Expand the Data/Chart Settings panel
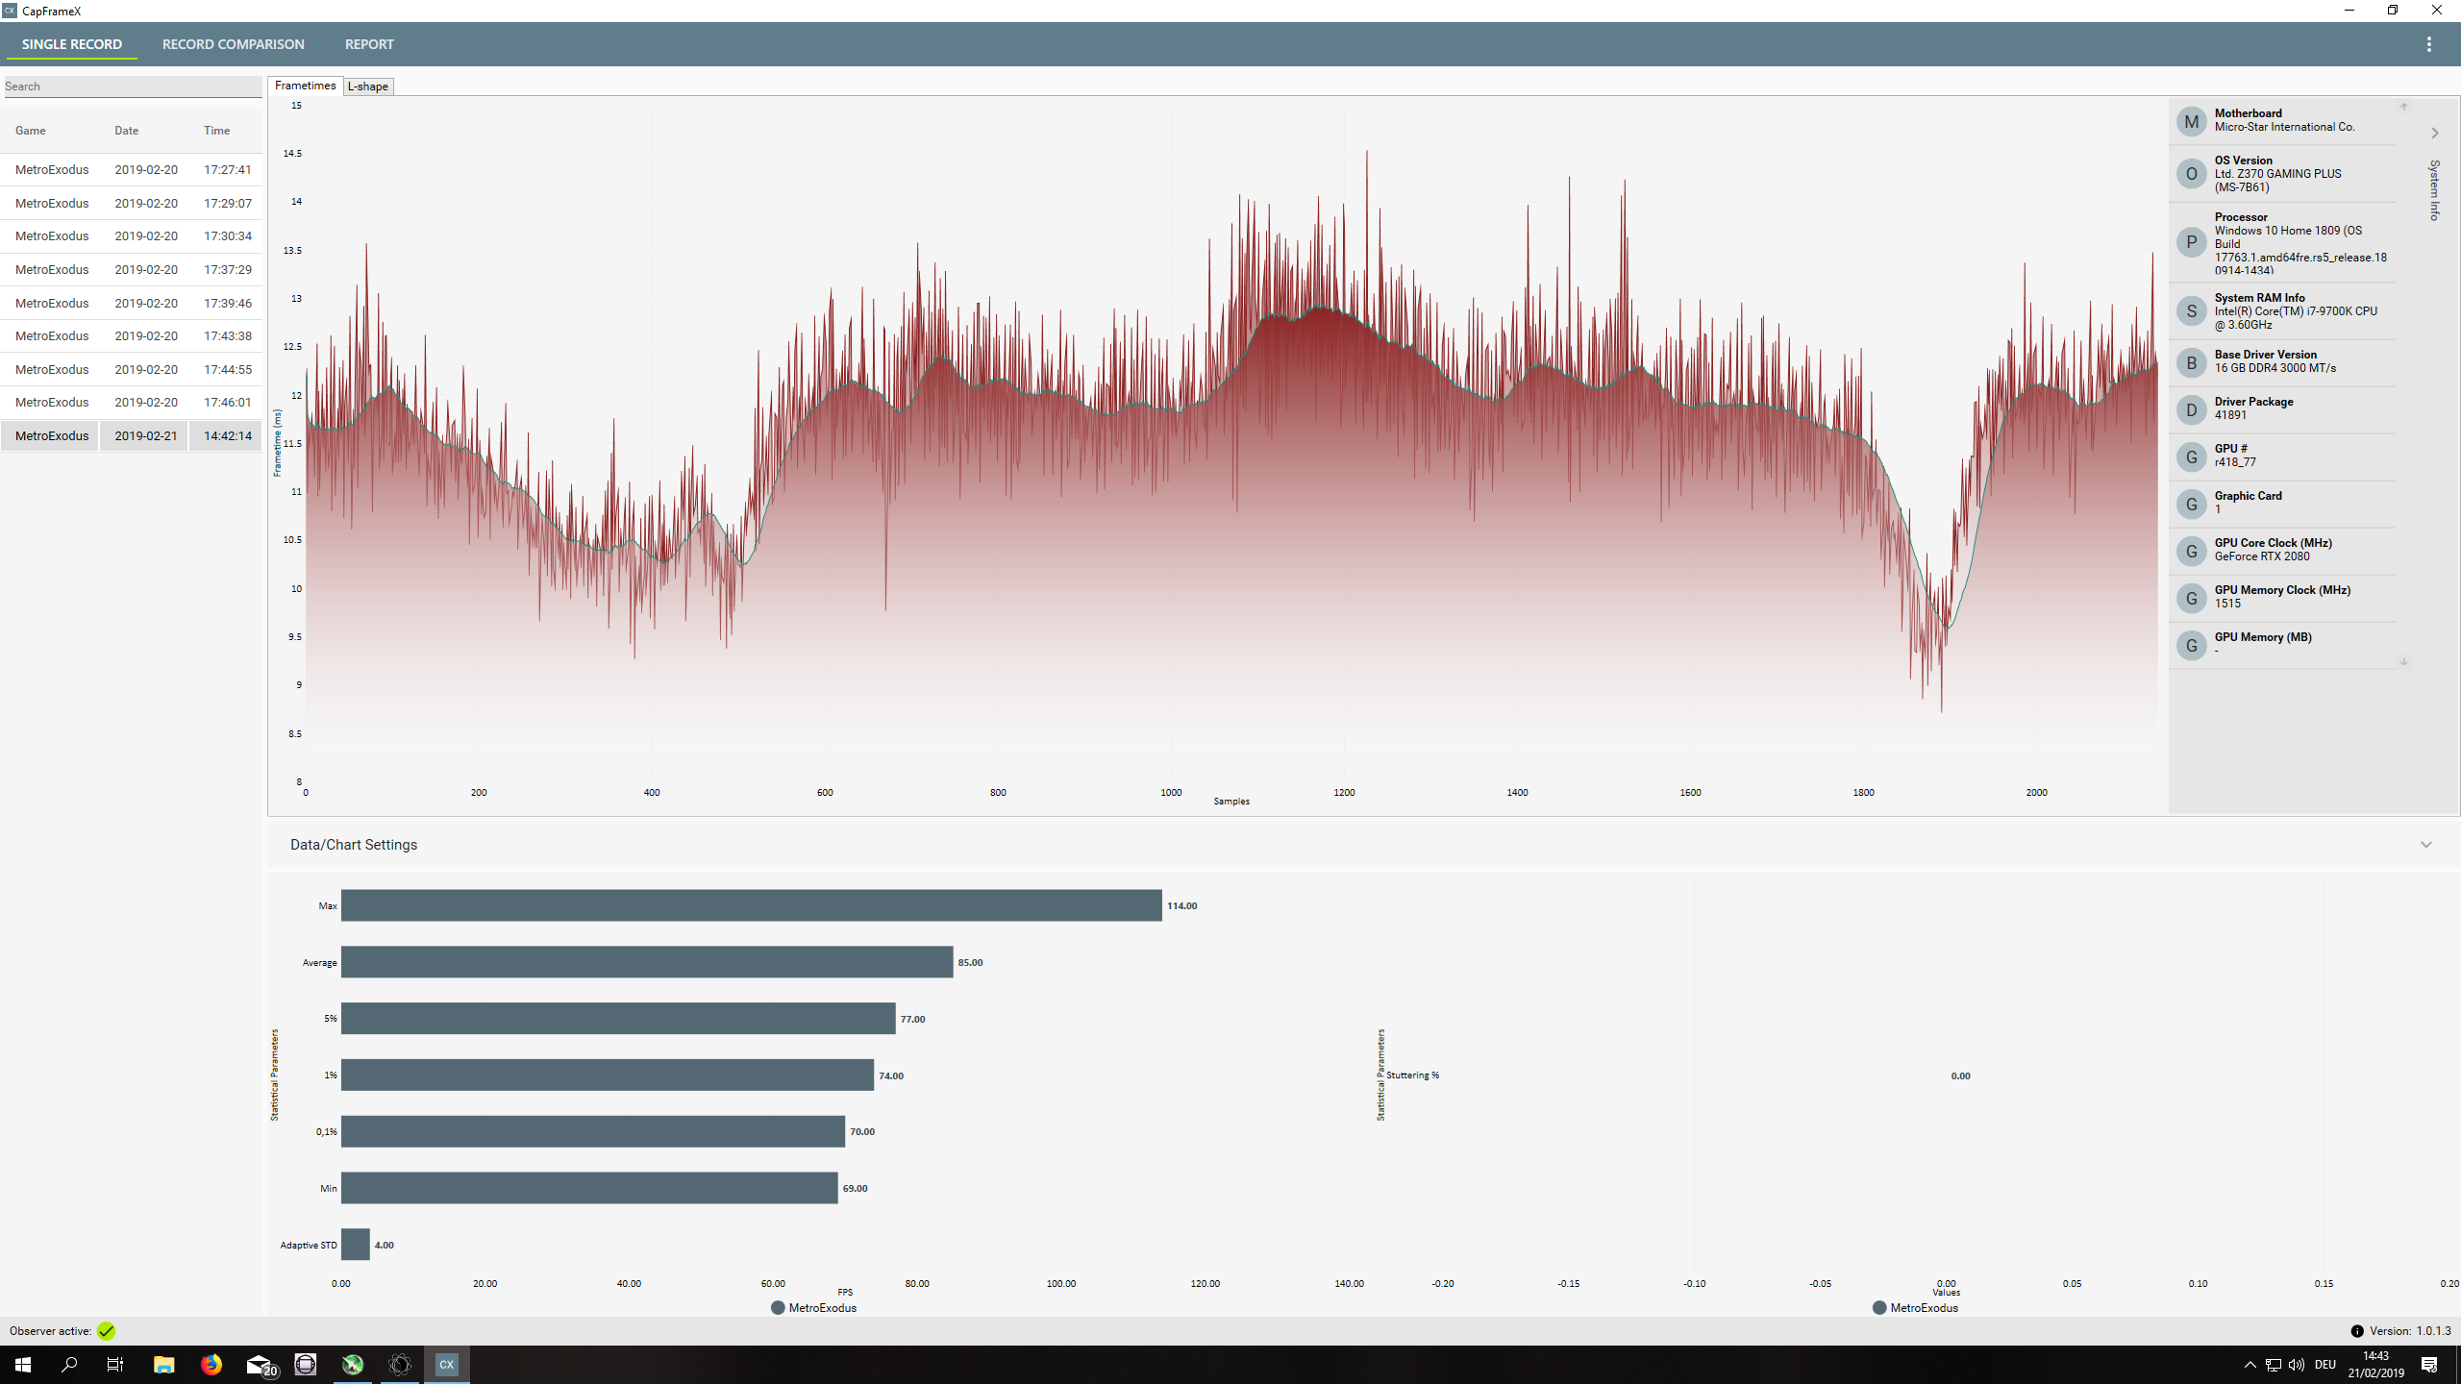This screenshot has height=1384, width=2461. [x=2425, y=845]
